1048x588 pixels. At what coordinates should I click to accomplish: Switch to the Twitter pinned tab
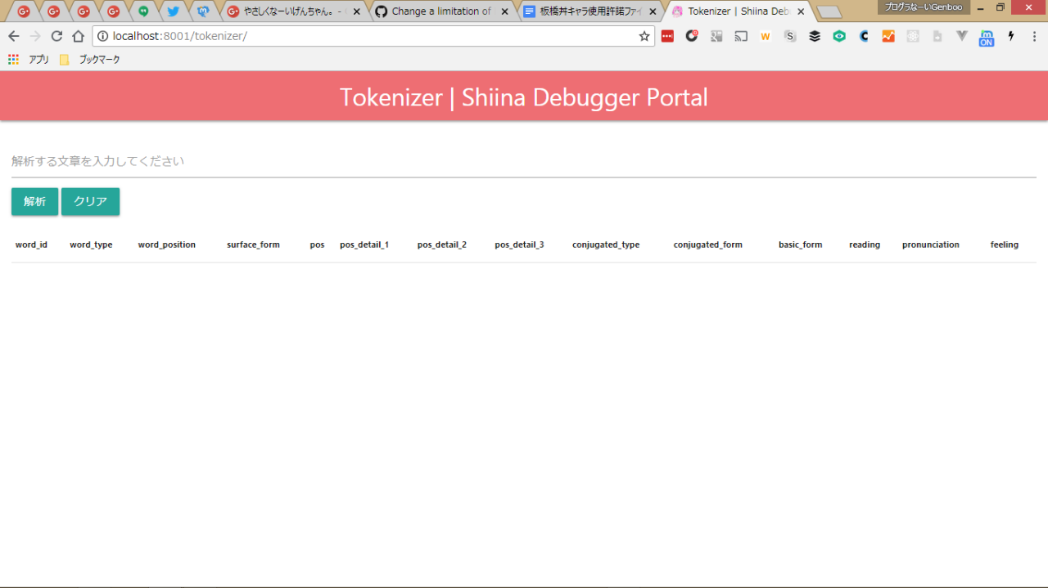click(x=173, y=11)
